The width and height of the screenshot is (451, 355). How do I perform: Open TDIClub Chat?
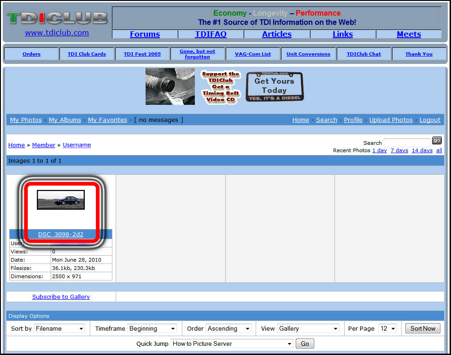[363, 54]
